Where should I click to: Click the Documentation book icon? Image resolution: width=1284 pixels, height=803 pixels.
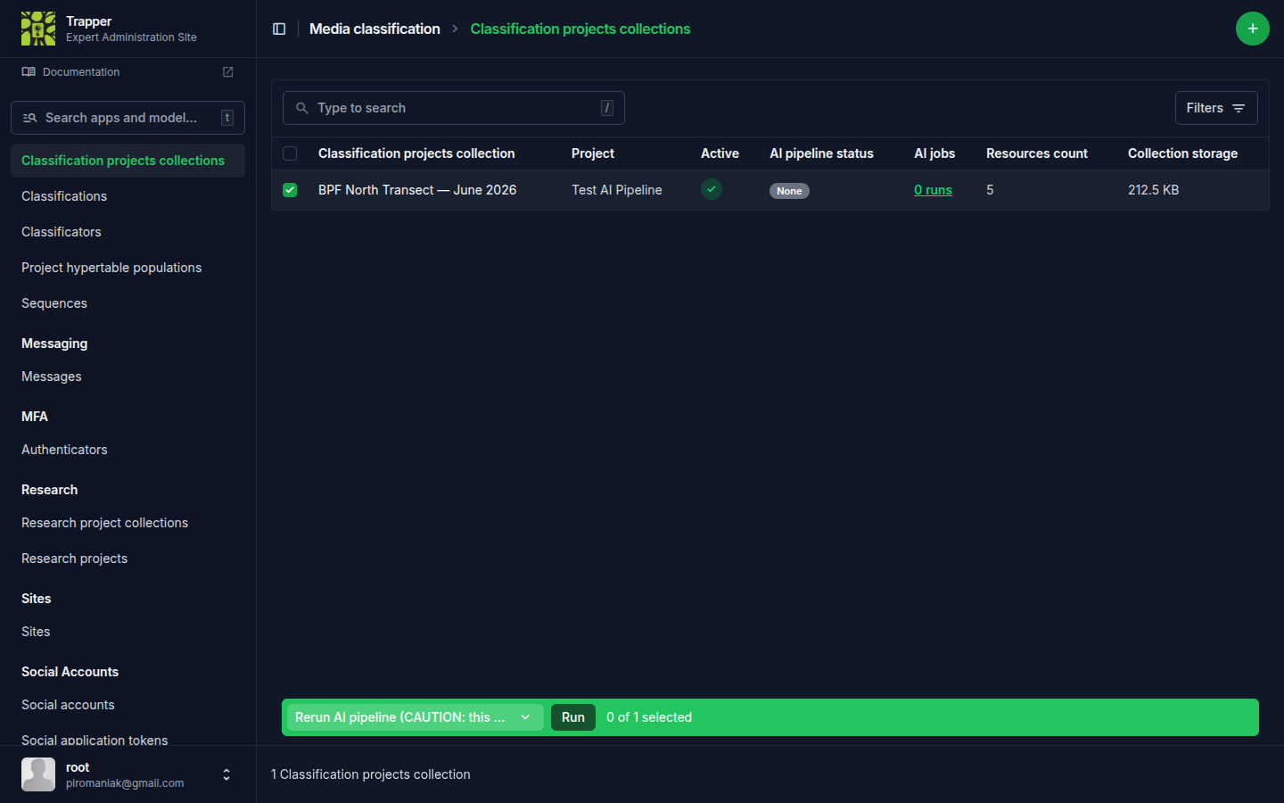coord(29,72)
